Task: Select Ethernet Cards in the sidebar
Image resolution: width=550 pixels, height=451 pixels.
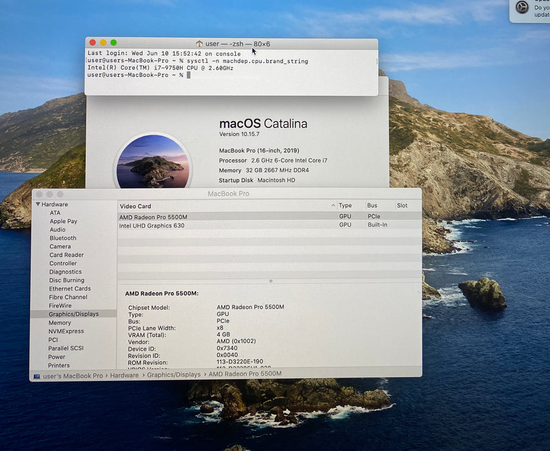Action: [70, 289]
